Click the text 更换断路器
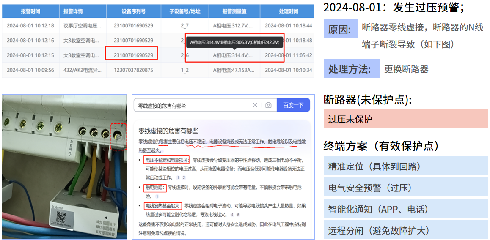The width and height of the screenshot is (490, 240). (x=406, y=69)
